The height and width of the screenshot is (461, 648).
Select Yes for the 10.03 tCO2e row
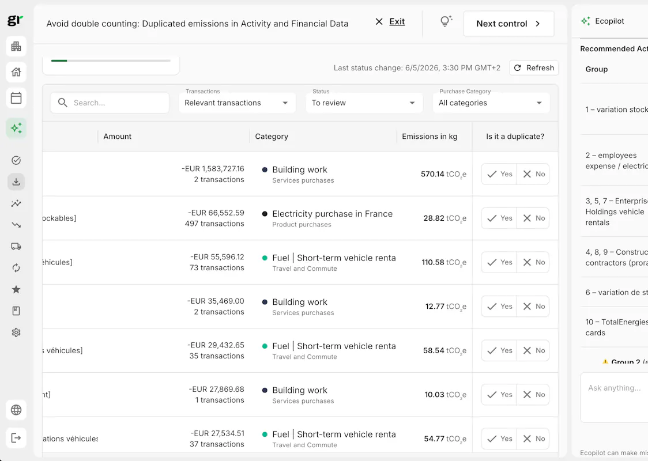[x=499, y=395]
